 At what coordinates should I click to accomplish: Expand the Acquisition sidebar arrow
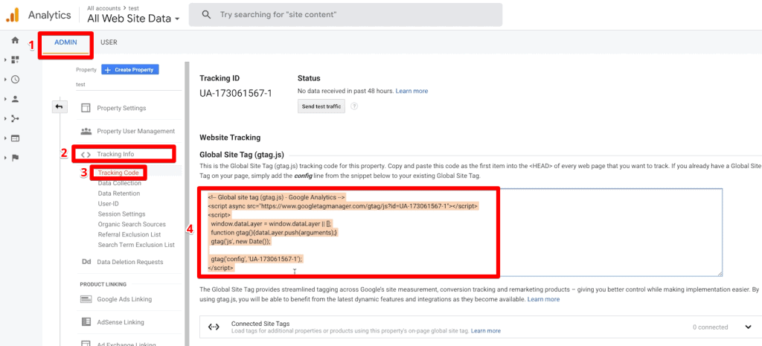[5, 118]
